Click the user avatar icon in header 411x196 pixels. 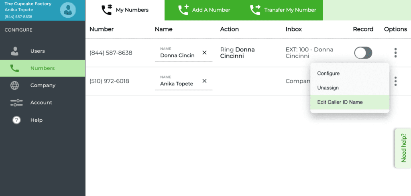pos(68,10)
